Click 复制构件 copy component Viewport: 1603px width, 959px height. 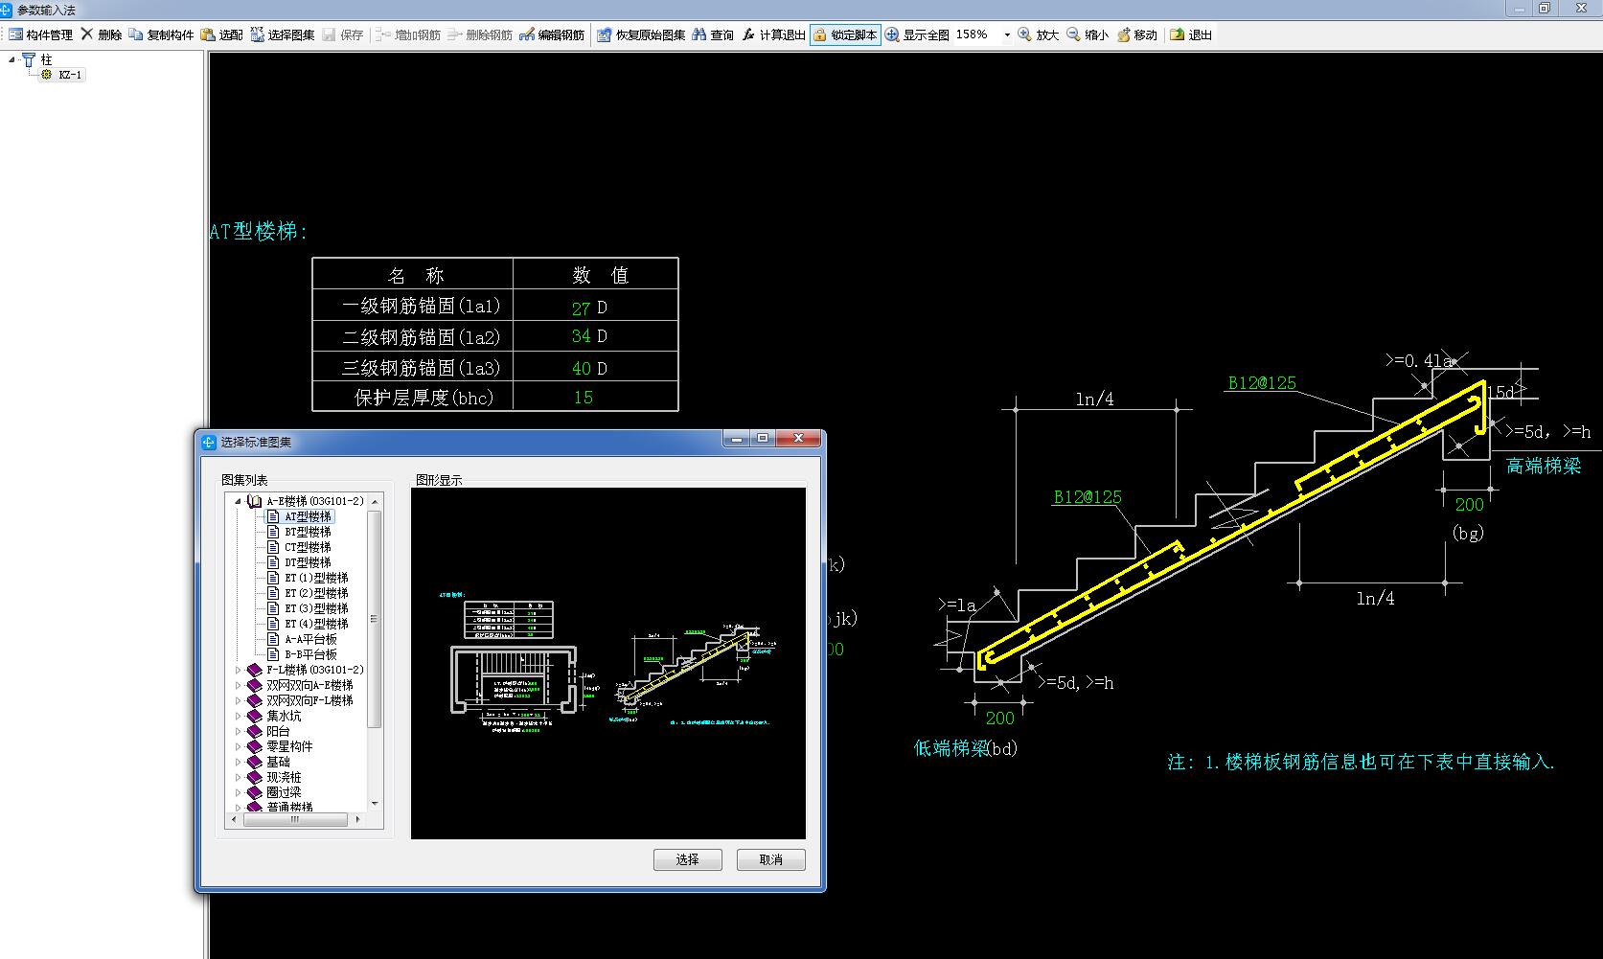[x=162, y=34]
